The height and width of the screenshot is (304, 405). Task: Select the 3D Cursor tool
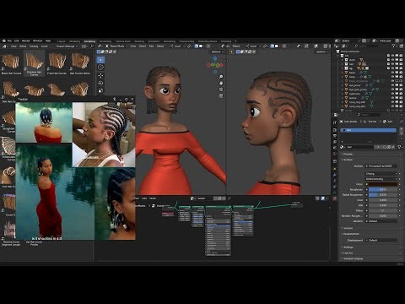(x=100, y=68)
